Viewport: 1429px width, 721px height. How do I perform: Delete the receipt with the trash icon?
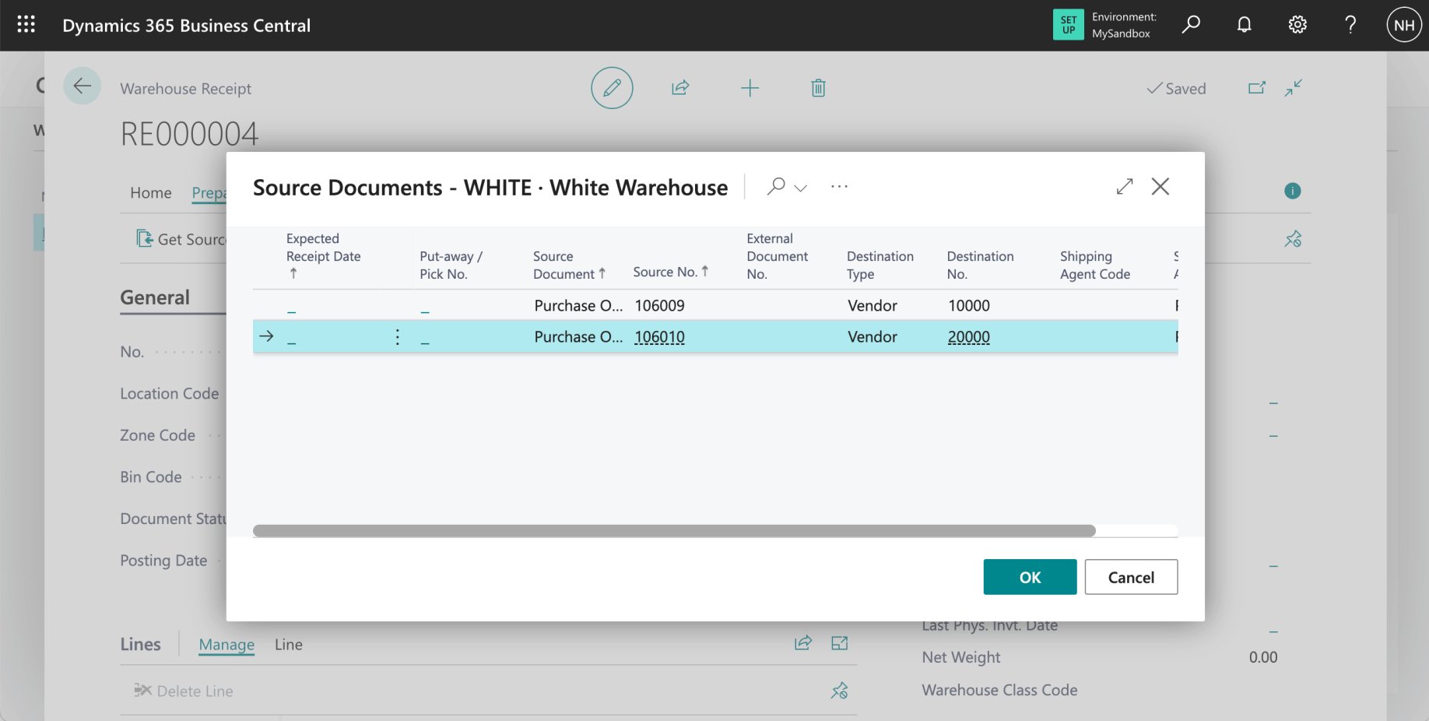818,88
